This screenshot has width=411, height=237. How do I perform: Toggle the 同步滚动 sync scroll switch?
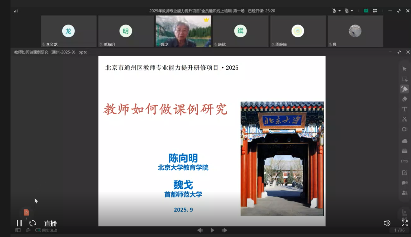(38, 230)
